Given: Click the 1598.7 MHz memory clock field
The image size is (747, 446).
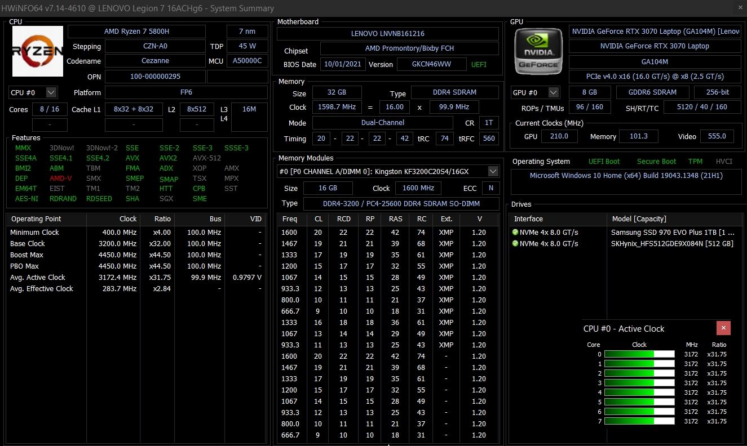Looking at the screenshot, I should [x=337, y=107].
